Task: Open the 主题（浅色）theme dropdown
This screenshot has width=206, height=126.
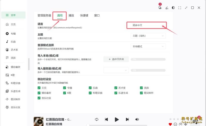Action: pos(148,36)
